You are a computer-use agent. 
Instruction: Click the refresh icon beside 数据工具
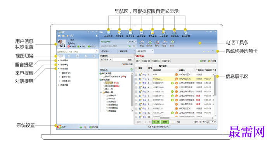click(132, 69)
